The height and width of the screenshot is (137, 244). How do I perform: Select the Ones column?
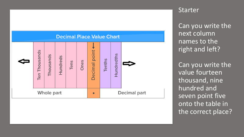[x=82, y=65]
